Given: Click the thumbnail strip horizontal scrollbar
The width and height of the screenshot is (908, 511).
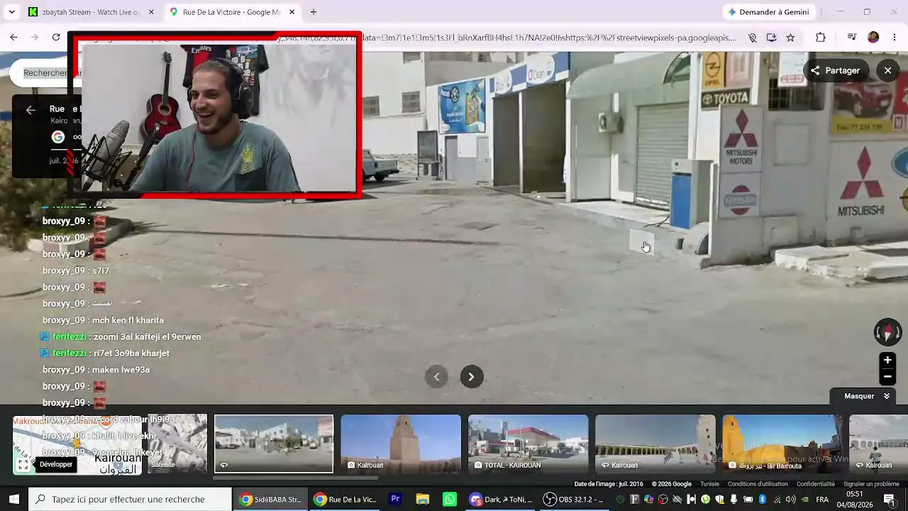Looking at the screenshot, I should point(295,478).
